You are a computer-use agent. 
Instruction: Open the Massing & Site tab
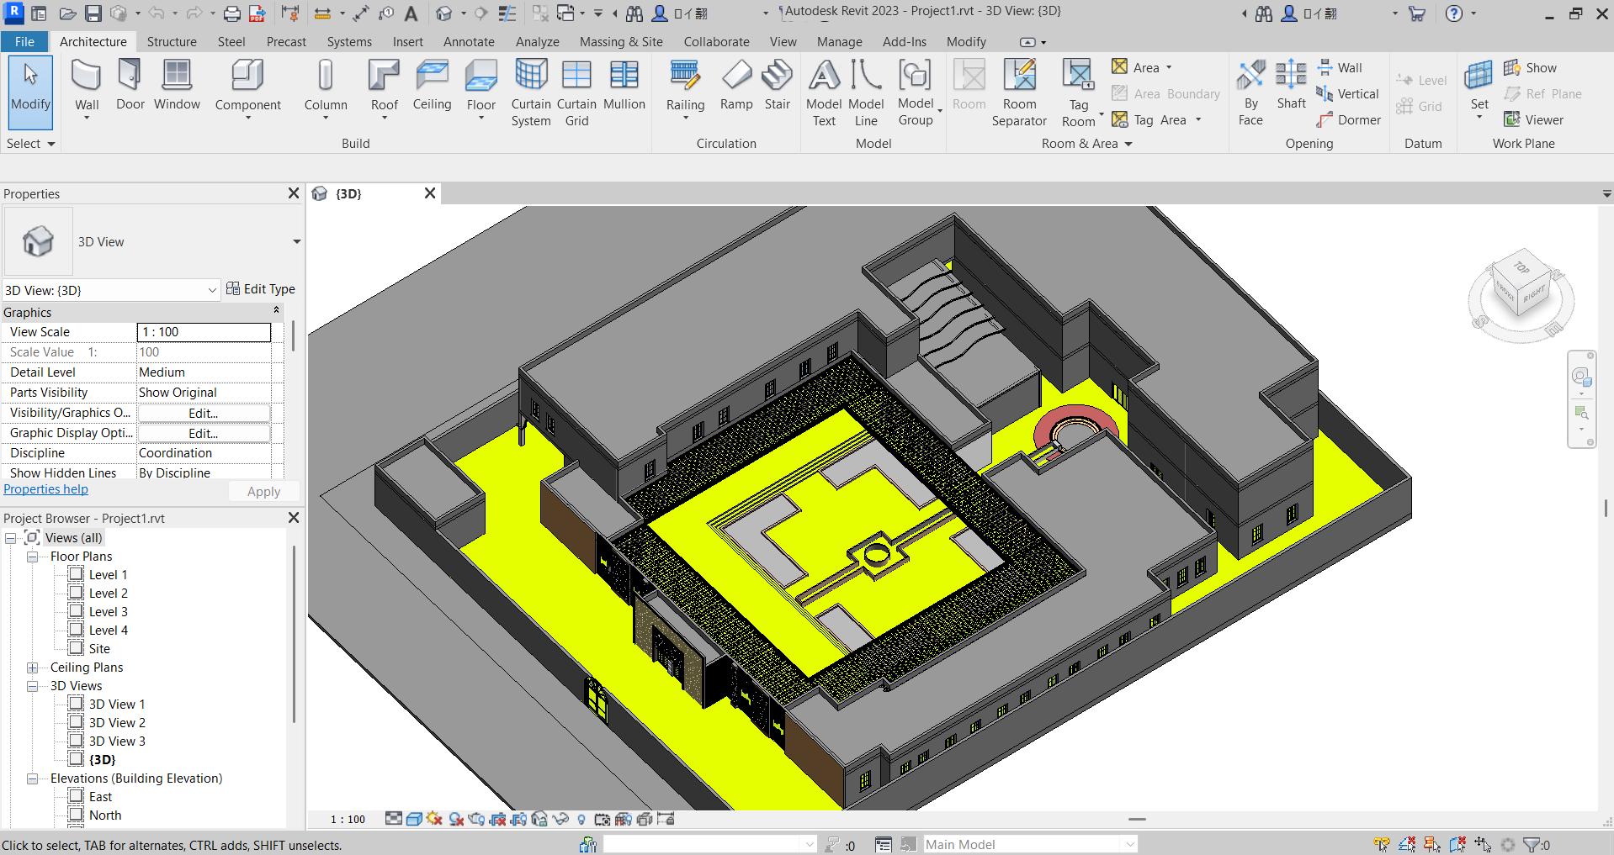click(621, 42)
